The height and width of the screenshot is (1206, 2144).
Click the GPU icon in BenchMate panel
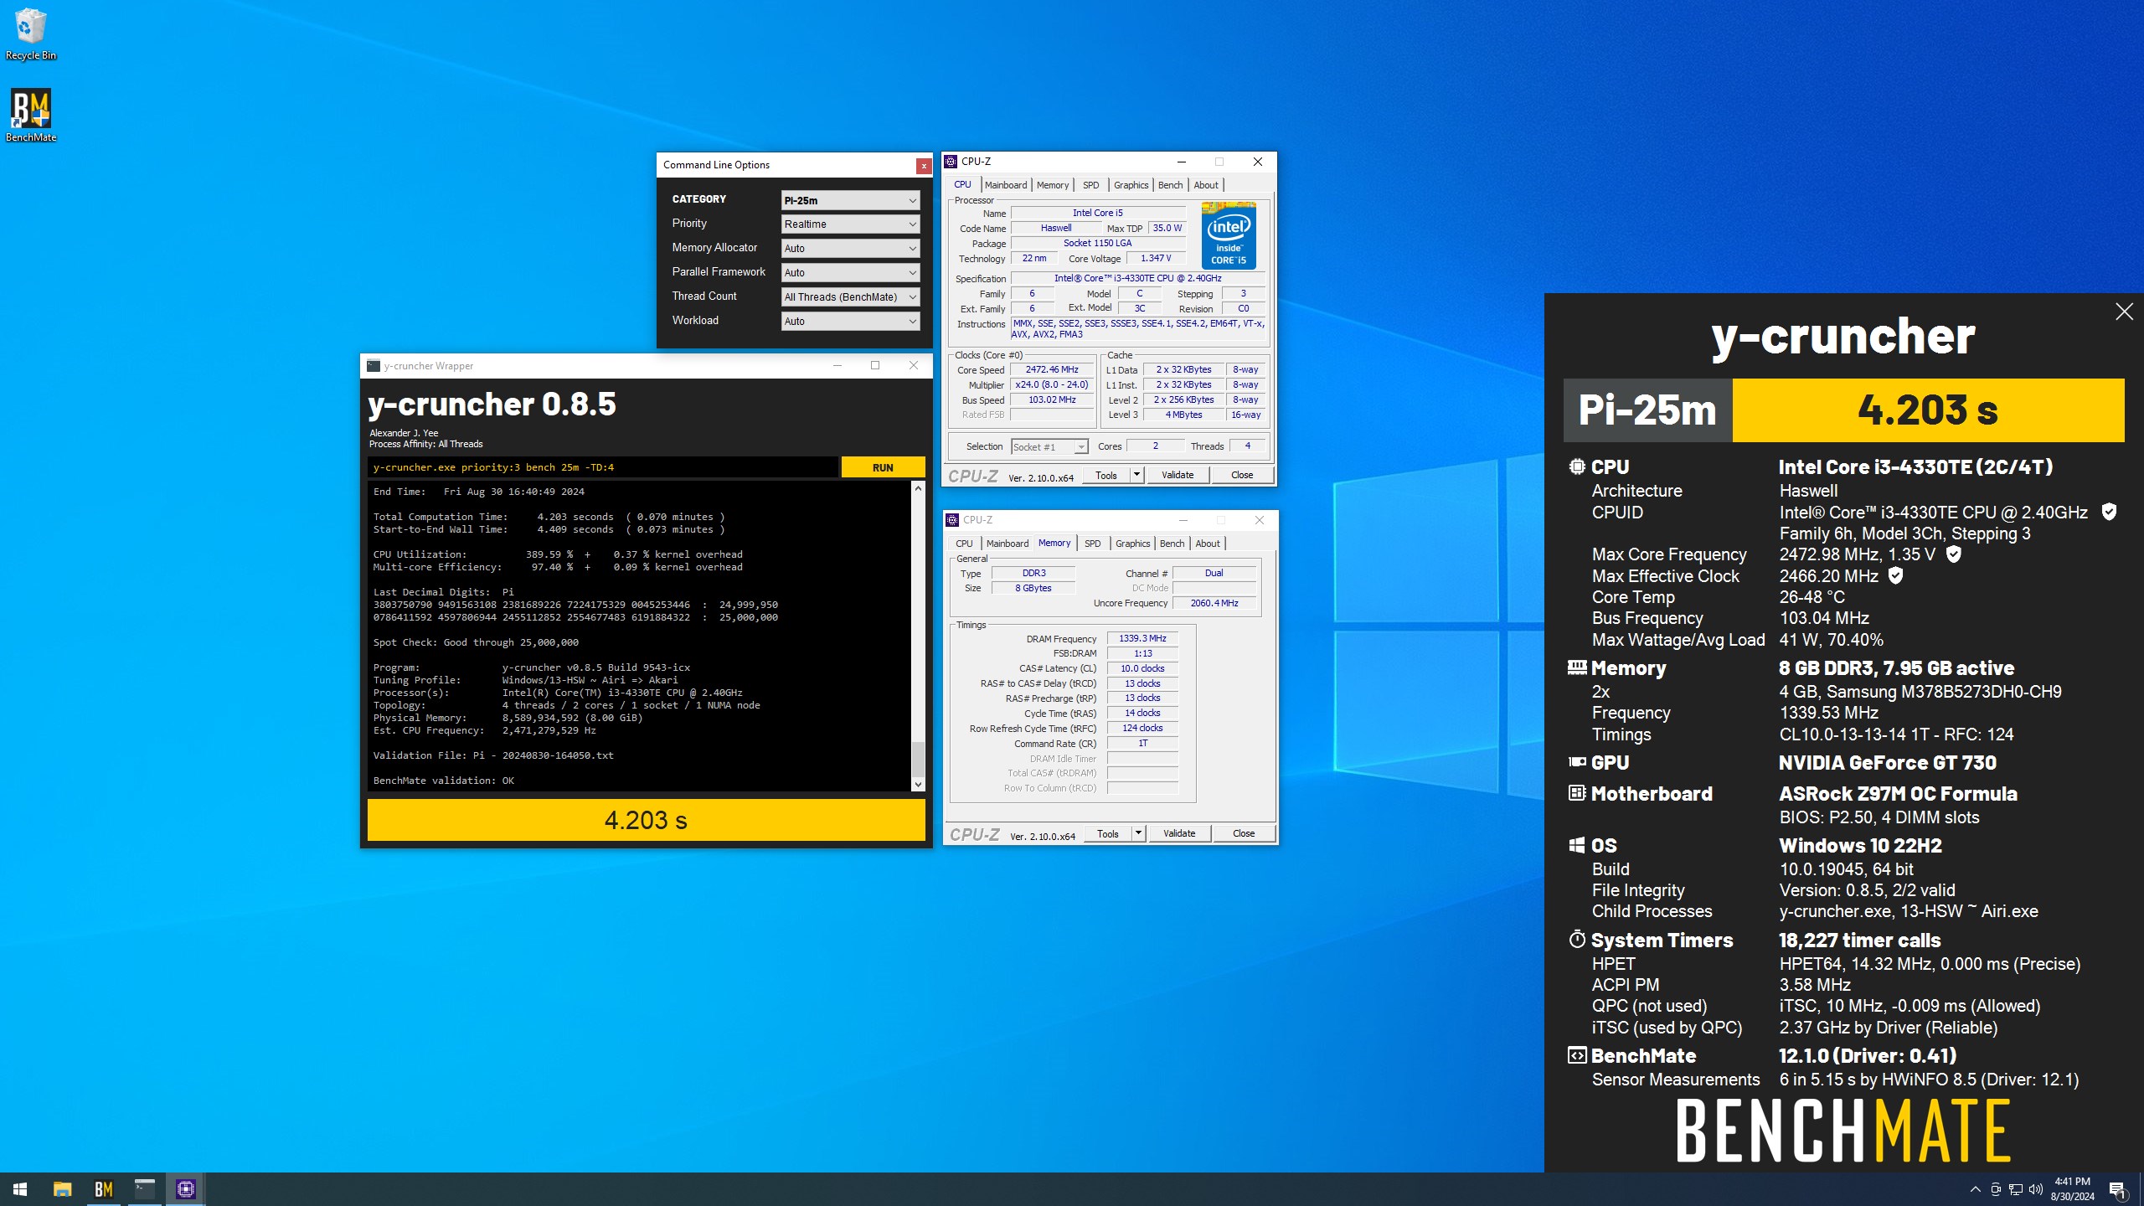click(x=1577, y=762)
